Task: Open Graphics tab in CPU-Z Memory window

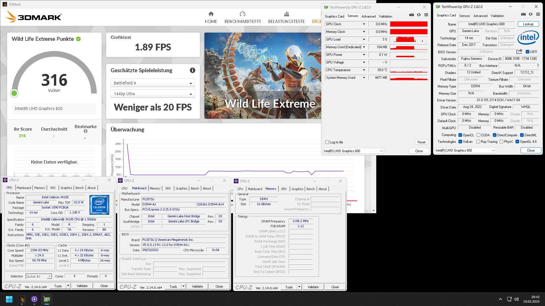Action: point(297,189)
